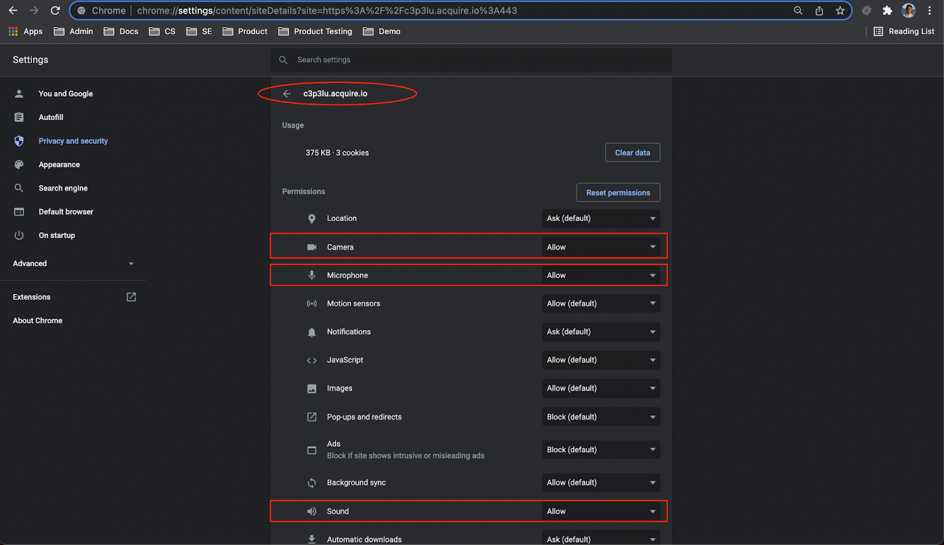Open the Extensions puzzle icon
Screen dimensions: 944x545
click(887, 11)
